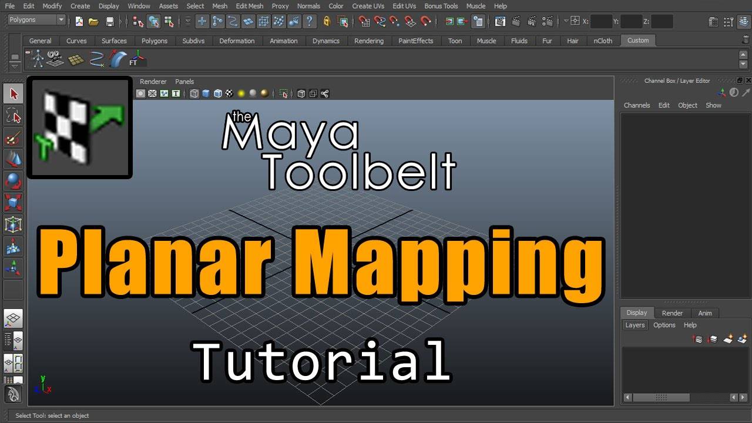Open Channel Box Channels menu

coord(637,105)
